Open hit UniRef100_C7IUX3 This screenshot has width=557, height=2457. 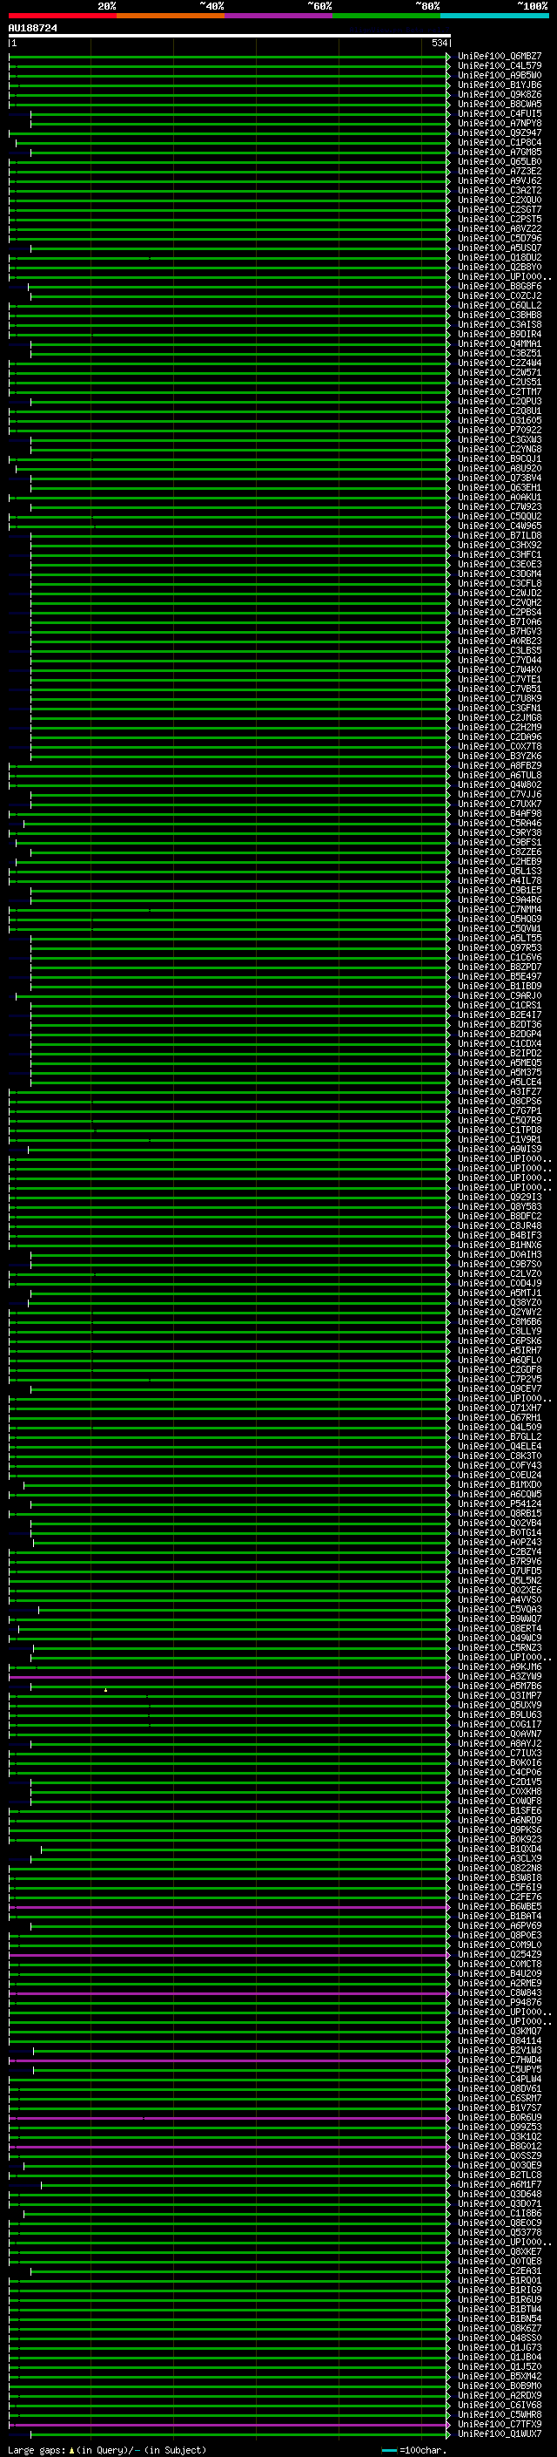pos(500,1753)
